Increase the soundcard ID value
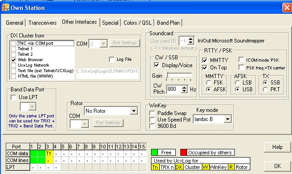This screenshot has width=292, height=174. [x=190, y=39]
